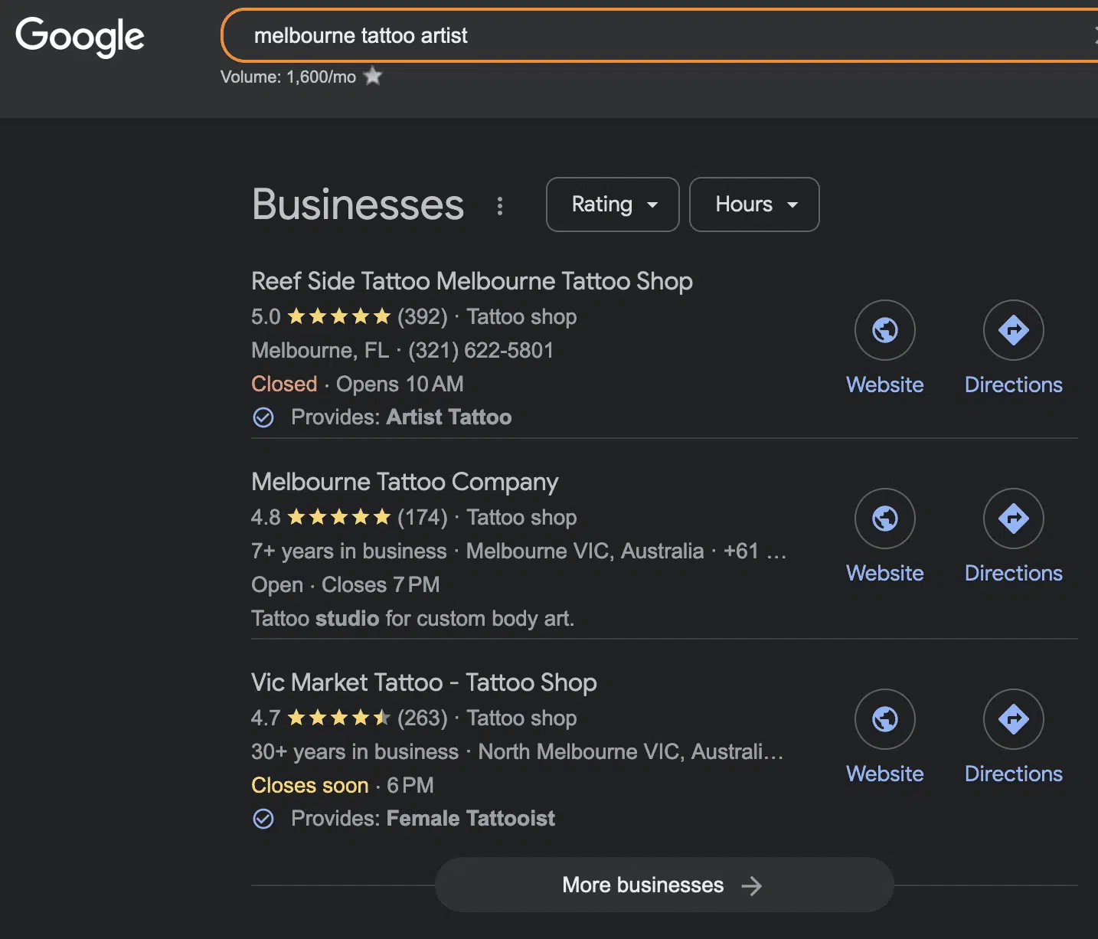Click '30+ years in business' for Vic Market Tattoo
The width and height of the screenshot is (1098, 939).
(355, 751)
